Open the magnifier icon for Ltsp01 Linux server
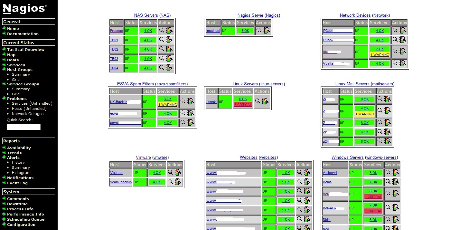Viewport: 450px width, 230px height. 257,101
